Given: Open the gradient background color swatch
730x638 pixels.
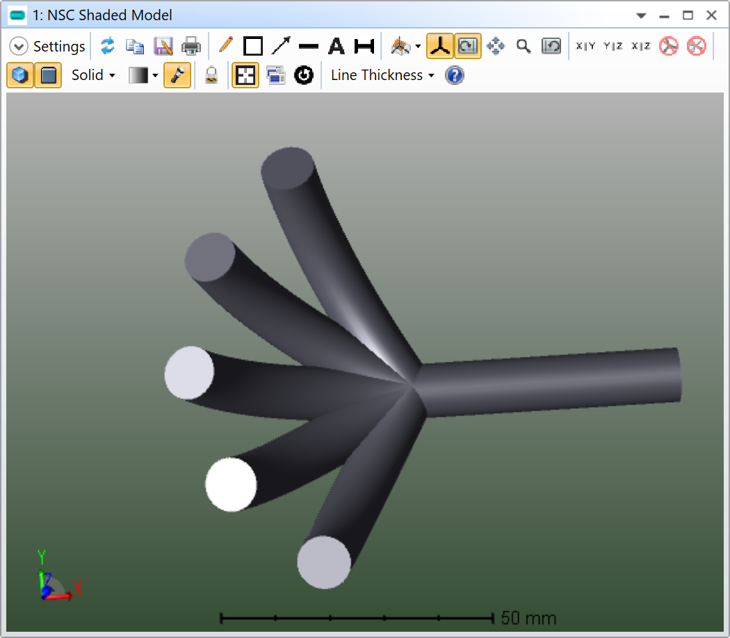Looking at the screenshot, I should [139, 75].
